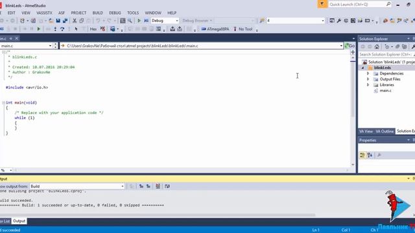The width and height of the screenshot is (415, 233).
Task: Click the question-mark debug toolbar icon
Action: (x=62, y=29)
